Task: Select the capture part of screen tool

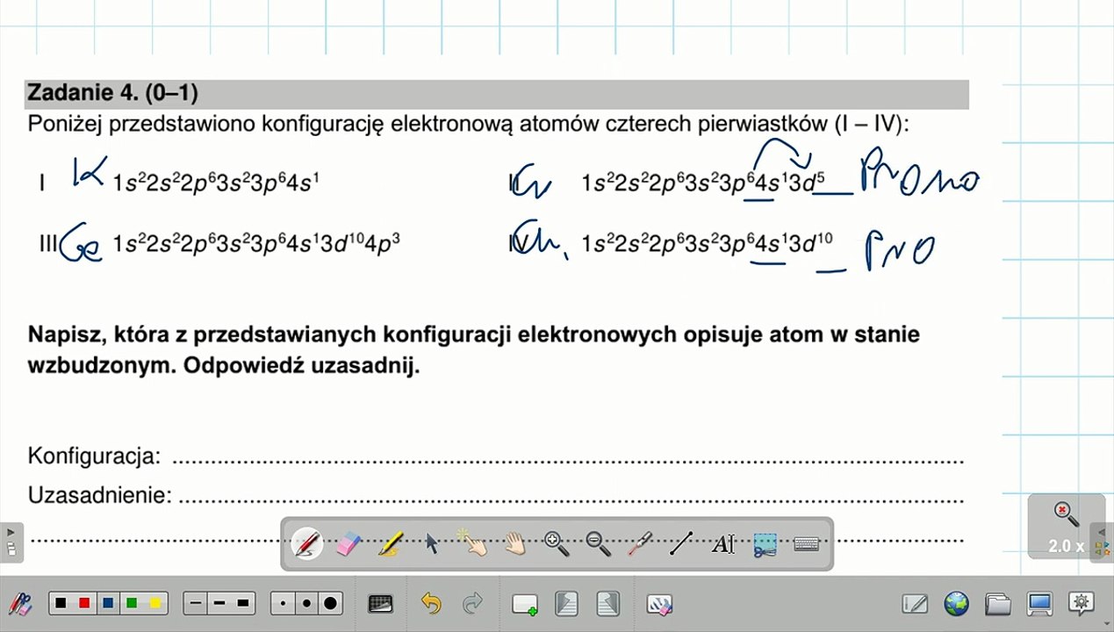Action: click(765, 544)
